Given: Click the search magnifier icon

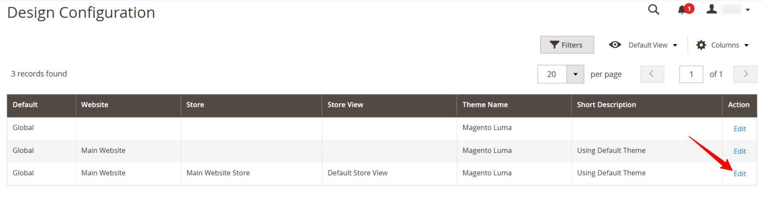Looking at the screenshot, I should click(654, 9).
